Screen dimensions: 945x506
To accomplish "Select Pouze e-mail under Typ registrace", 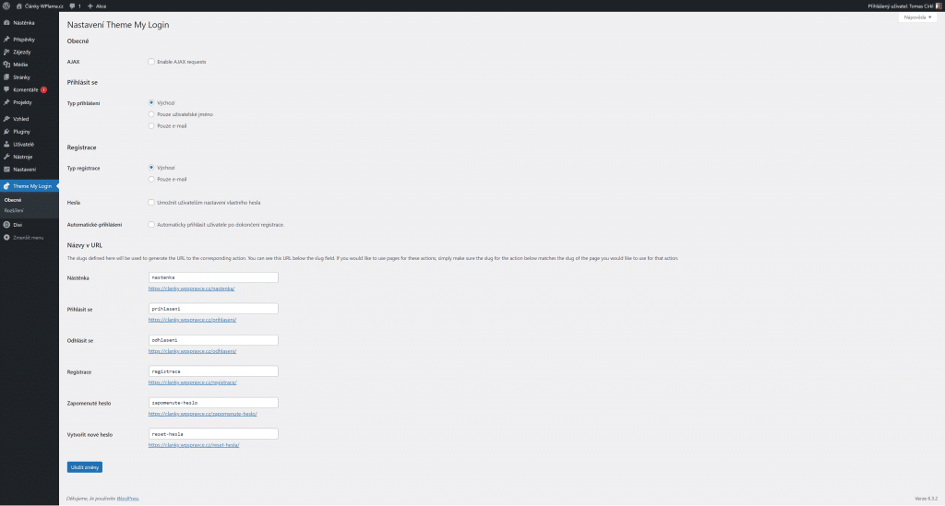I will [x=151, y=180].
